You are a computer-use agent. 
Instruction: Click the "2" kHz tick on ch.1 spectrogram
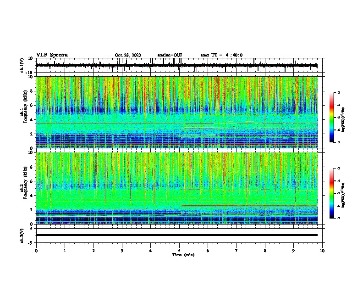(32, 134)
